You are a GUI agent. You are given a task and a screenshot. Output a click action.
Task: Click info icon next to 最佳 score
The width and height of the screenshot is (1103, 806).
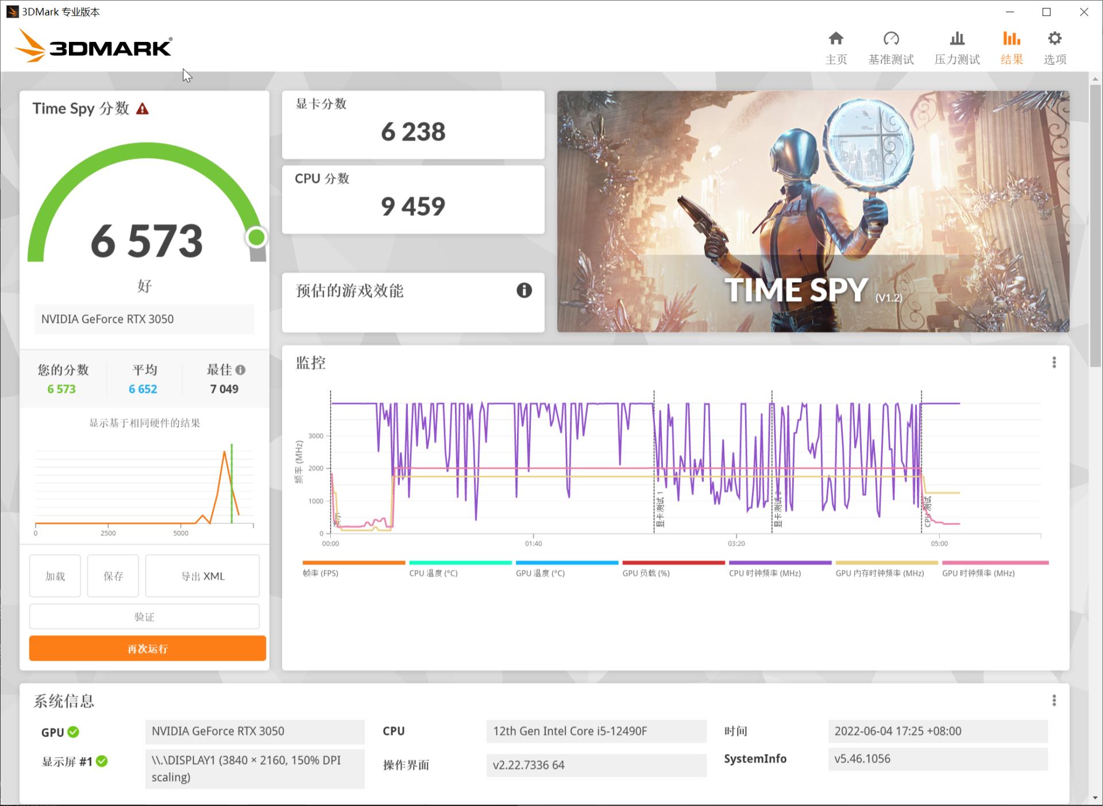tap(241, 370)
